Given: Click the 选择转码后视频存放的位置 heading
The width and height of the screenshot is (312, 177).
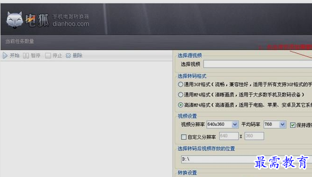Looking at the screenshot, I should click(x=206, y=148).
